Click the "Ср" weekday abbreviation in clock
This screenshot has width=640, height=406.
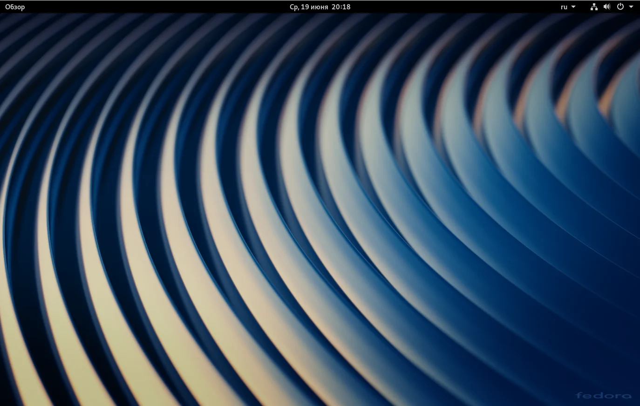(294, 7)
